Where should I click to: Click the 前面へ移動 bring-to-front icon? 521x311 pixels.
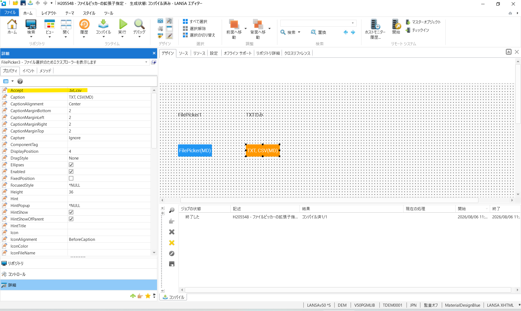click(x=234, y=24)
